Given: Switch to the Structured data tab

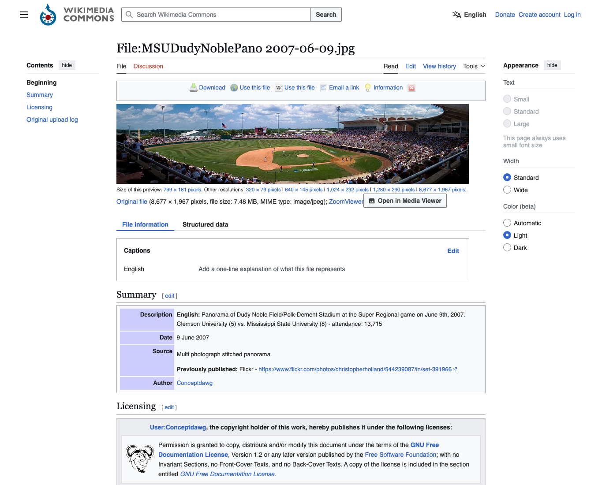Looking at the screenshot, I should [206, 224].
